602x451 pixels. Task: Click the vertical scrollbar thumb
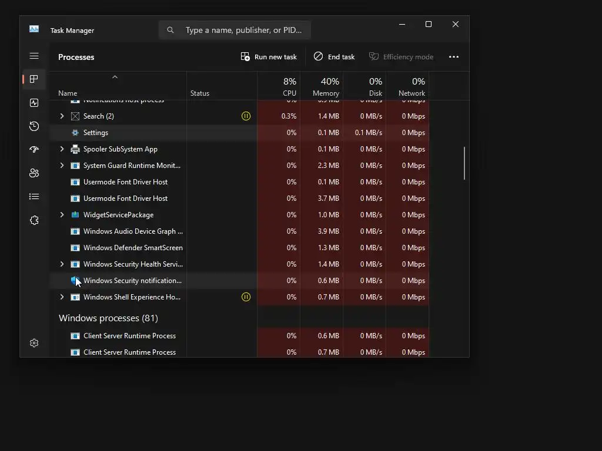pos(464,163)
